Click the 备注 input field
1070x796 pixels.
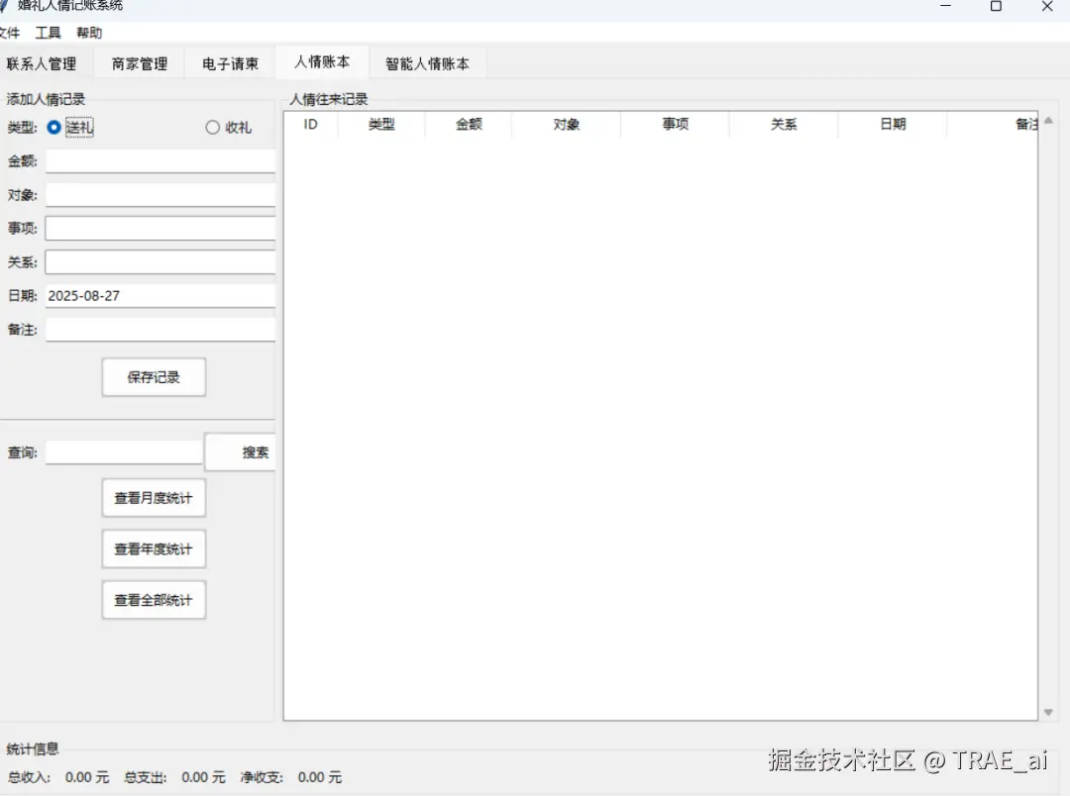pyautogui.click(x=160, y=330)
